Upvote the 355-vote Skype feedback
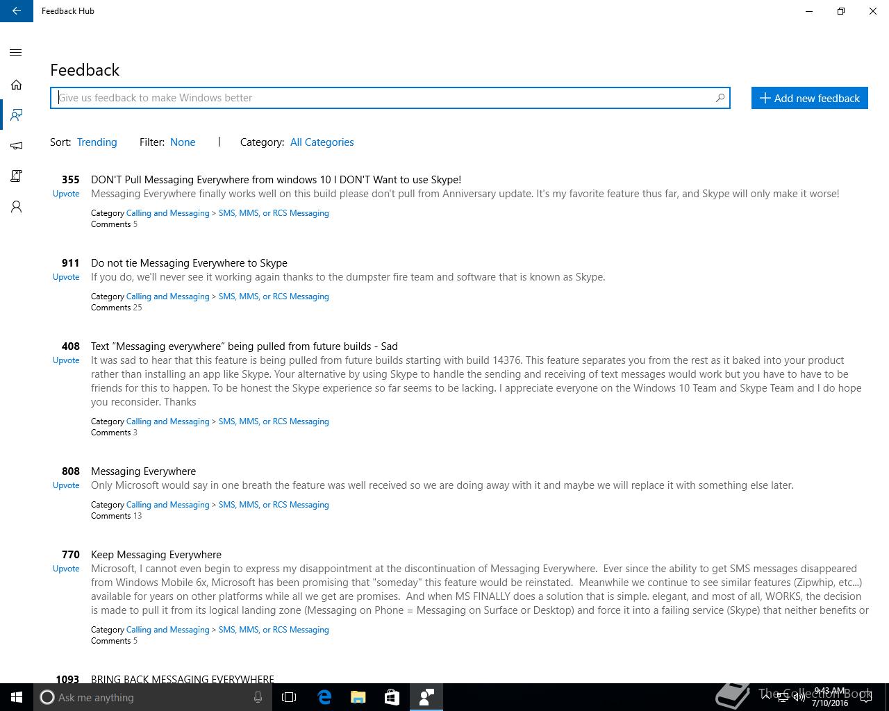This screenshot has height=711, width=889. point(66,194)
